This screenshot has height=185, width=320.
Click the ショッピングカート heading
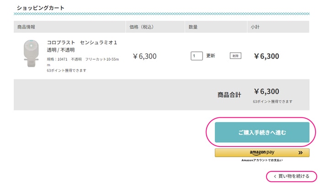click(x=40, y=8)
